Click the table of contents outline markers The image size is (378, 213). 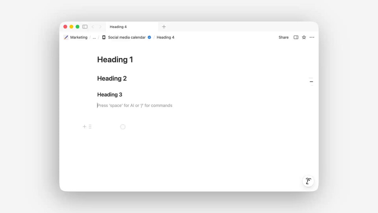coord(311,81)
